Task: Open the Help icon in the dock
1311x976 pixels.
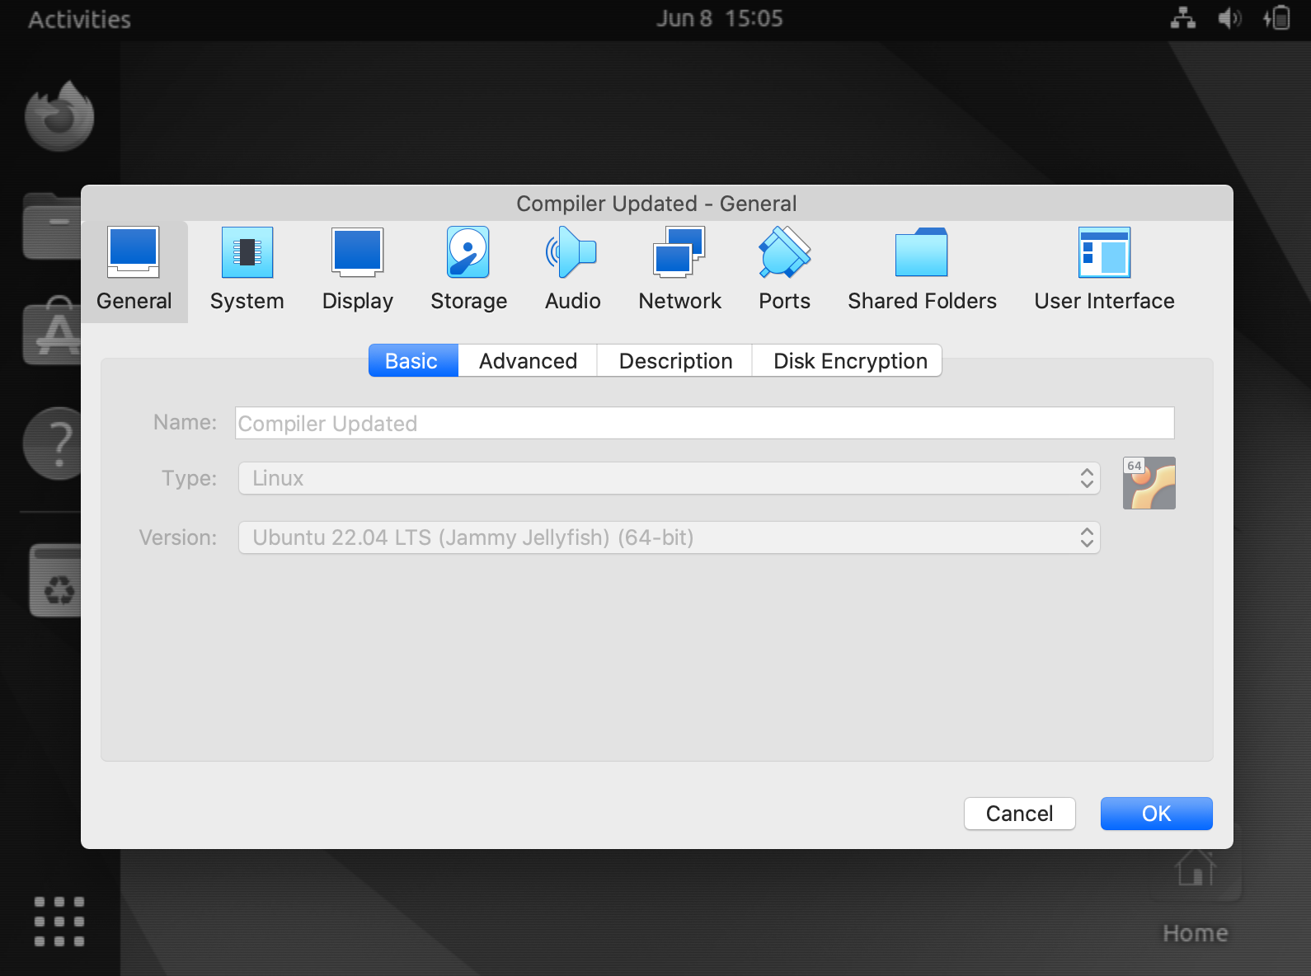Action: coord(52,443)
